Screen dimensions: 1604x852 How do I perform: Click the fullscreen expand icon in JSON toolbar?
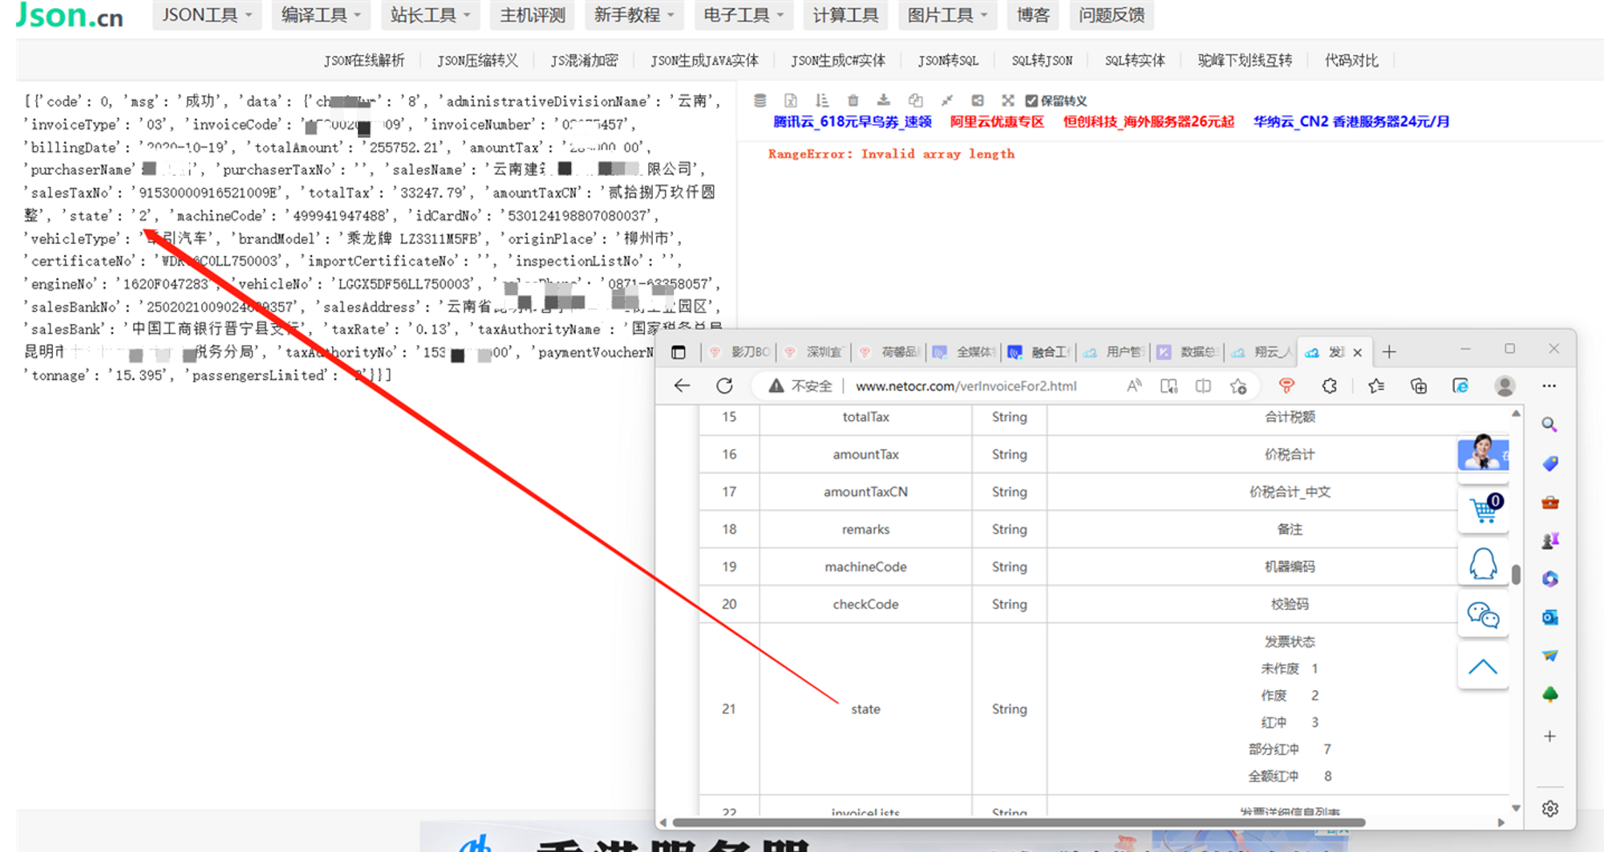tap(1008, 100)
